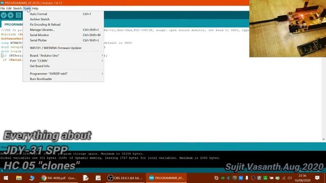
Task: Click the blue W tray icon
Action: click(x=241, y=178)
